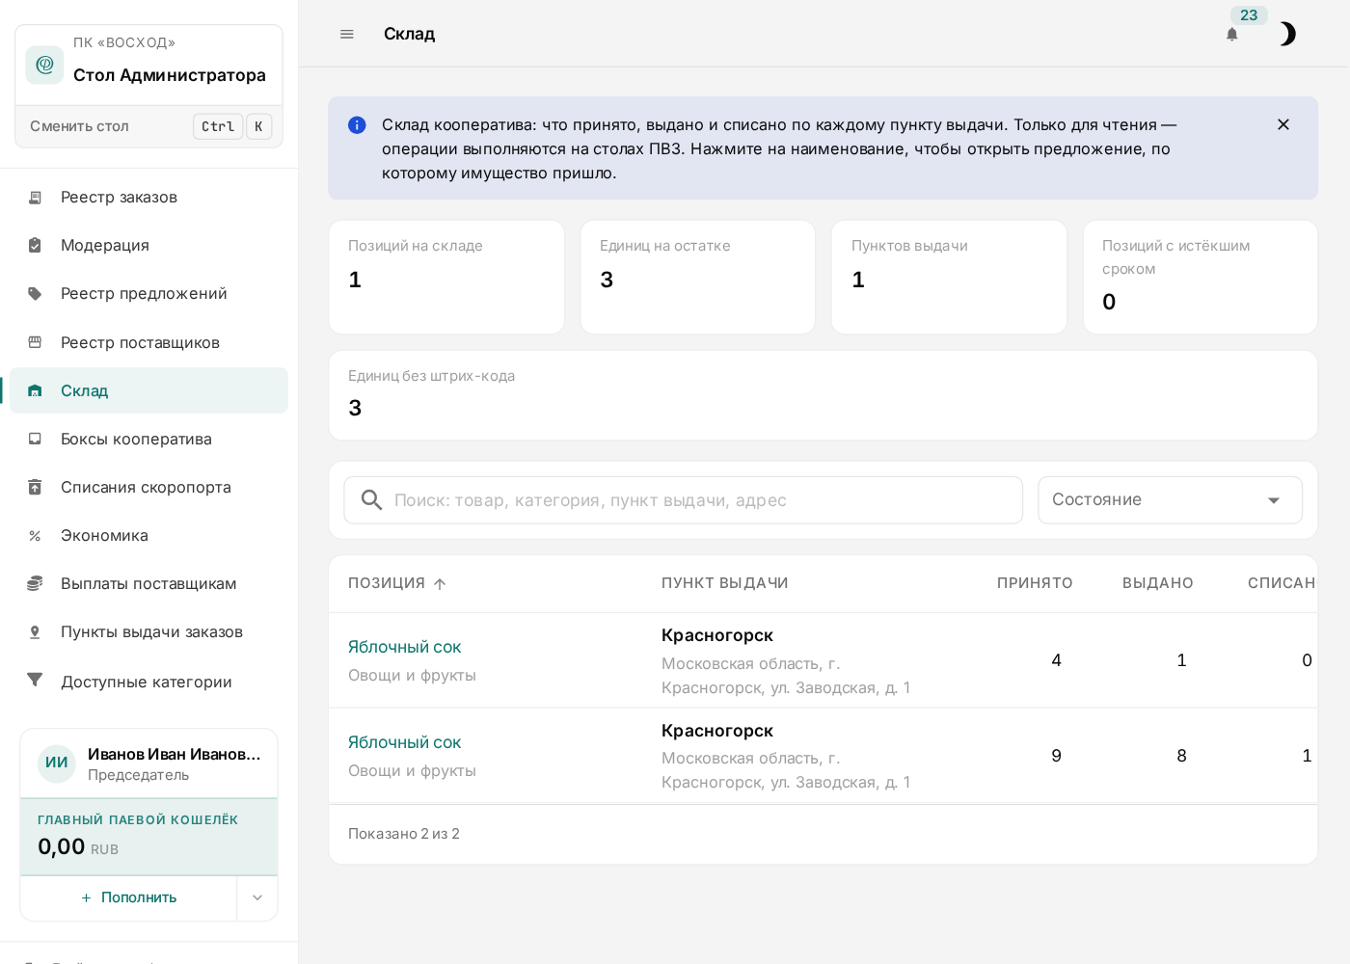Click the Реестр предложений tag icon
Image resolution: width=1350 pixels, height=964 pixels.
[x=35, y=294]
